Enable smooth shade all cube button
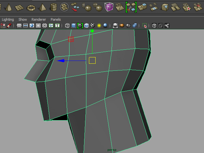 [74, 25]
